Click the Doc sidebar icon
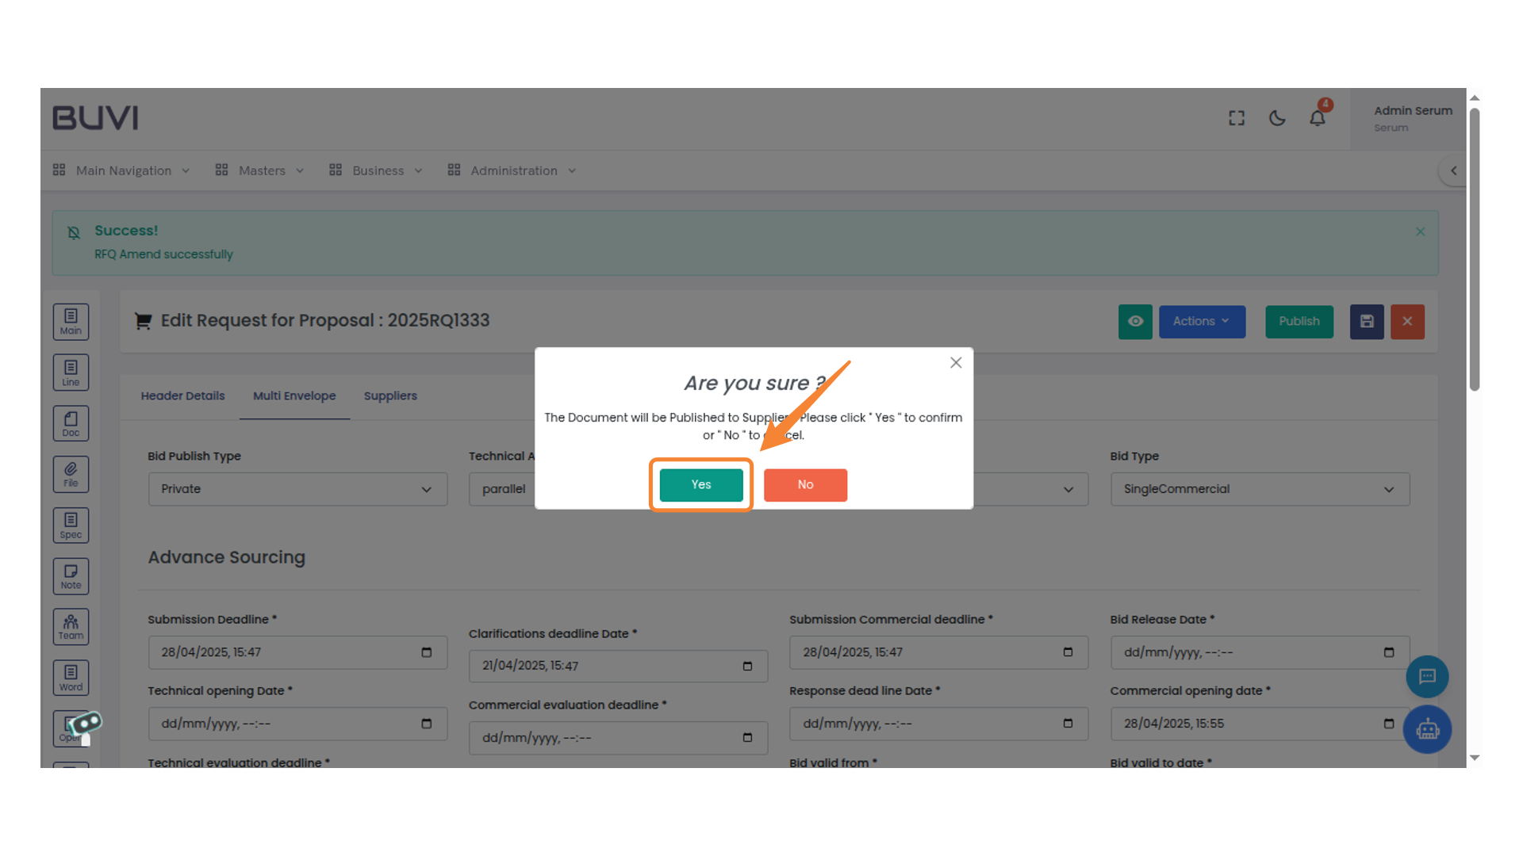This screenshot has width=1523, height=856. (71, 423)
